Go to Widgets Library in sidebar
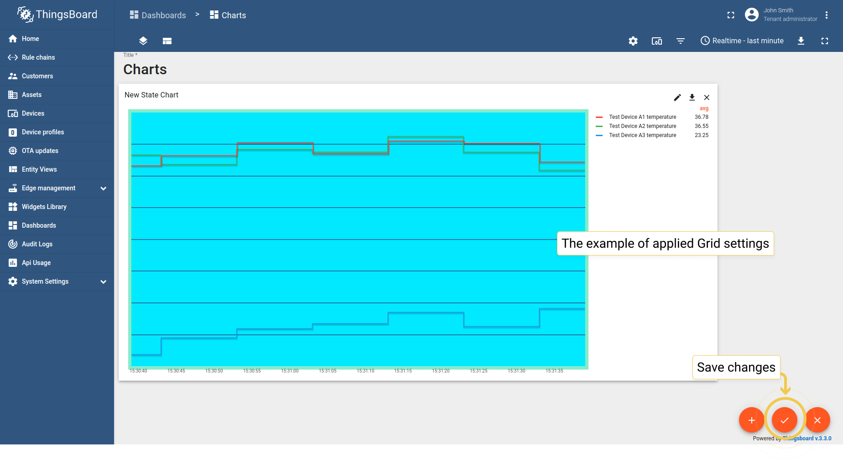The height and width of the screenshot is (459, 843). pos(44,207)
